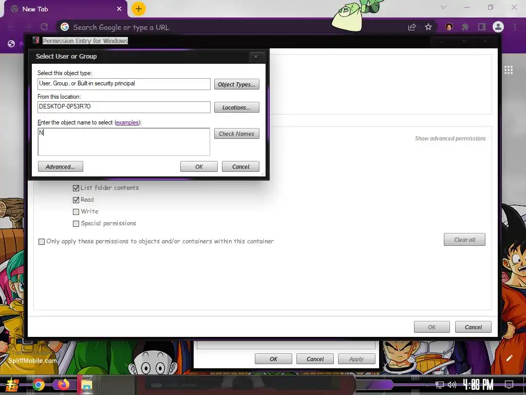Viewport: 526px width, 395px height.
Task: Open Chrome from the taskbar
Action: click(x=39, y=385)
